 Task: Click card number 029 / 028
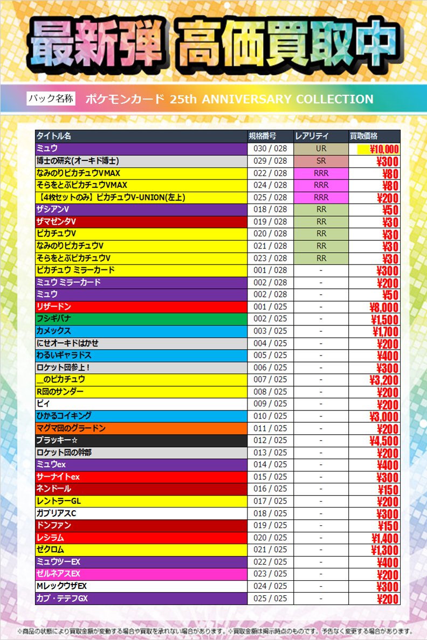270,161
